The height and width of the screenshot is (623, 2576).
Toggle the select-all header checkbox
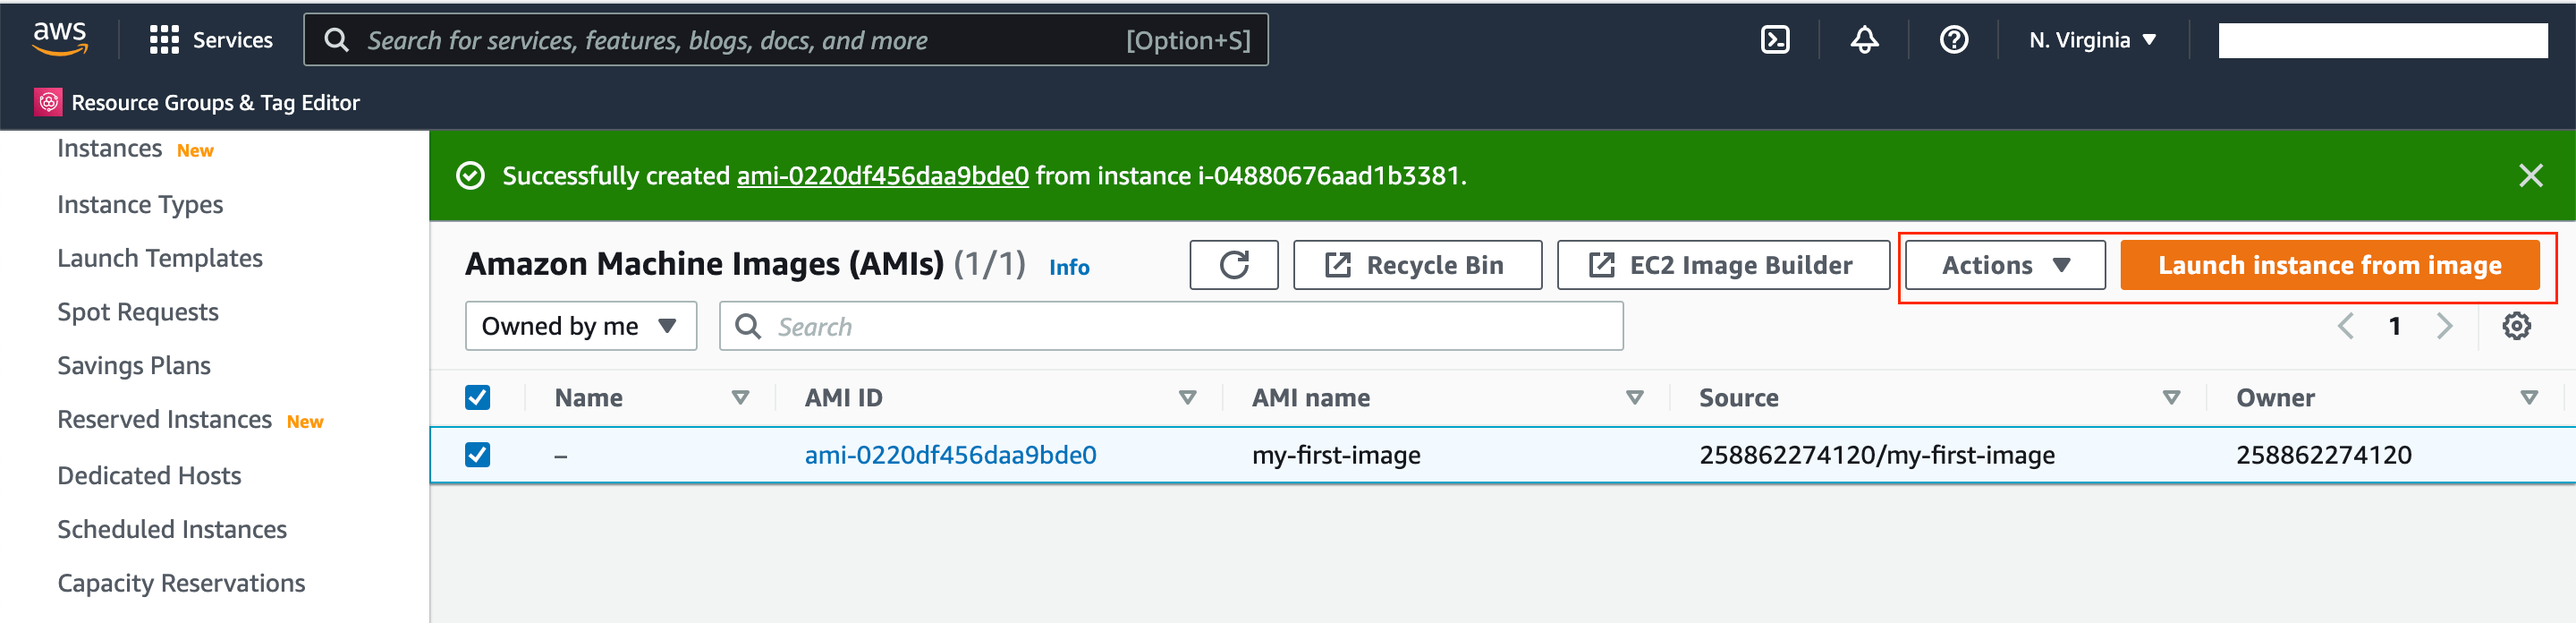478,398
